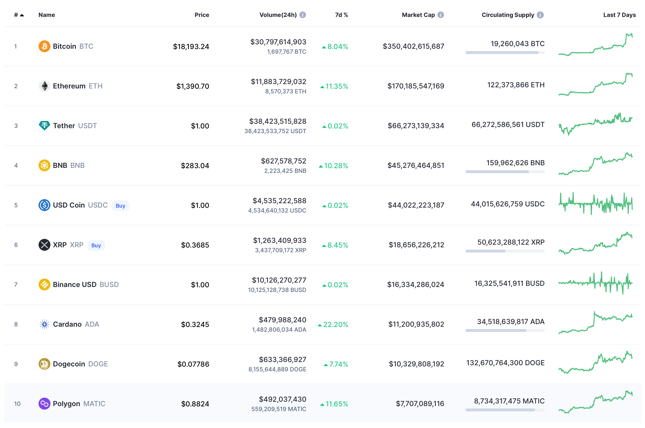Click the Tether logo icon
Screen dimensions: 645x428
(44, 126)
